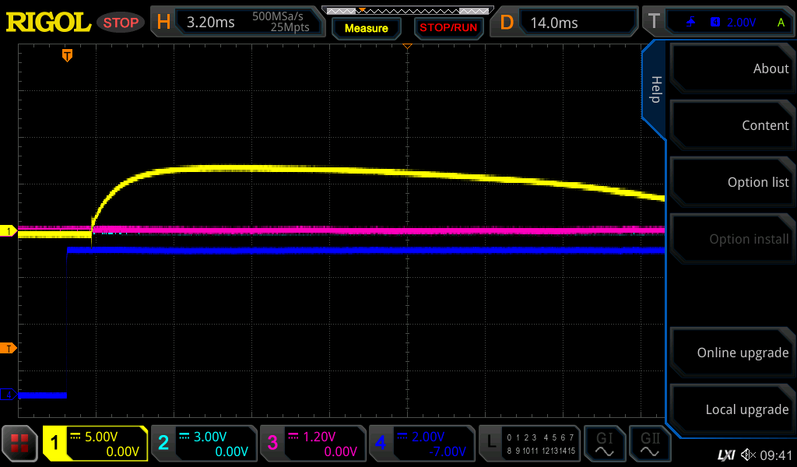
Task: Click the LXI network status icon
Action: click(725, 455)
